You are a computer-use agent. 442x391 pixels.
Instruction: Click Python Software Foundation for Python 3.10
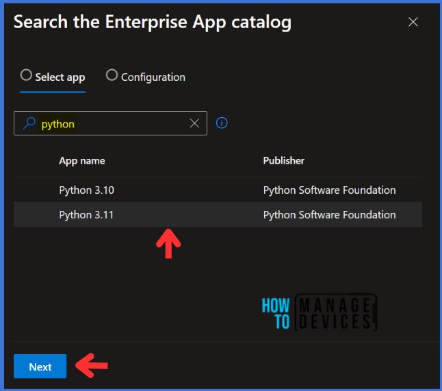click(329, 190)
